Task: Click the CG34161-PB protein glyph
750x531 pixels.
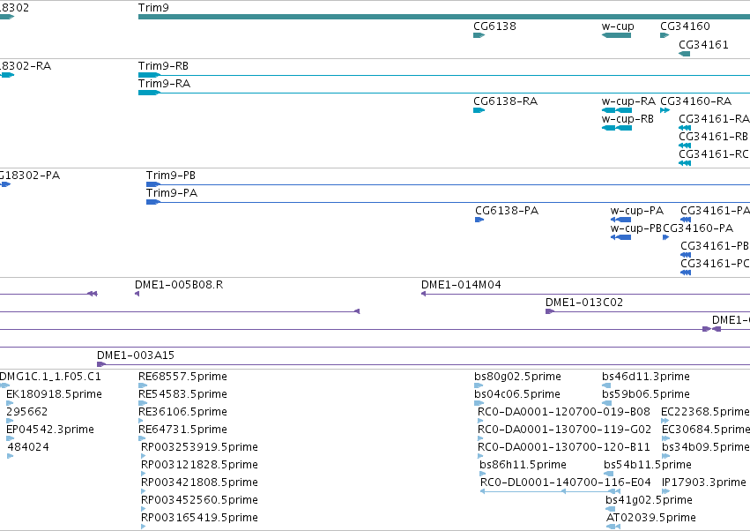Action: pos(686,255)
